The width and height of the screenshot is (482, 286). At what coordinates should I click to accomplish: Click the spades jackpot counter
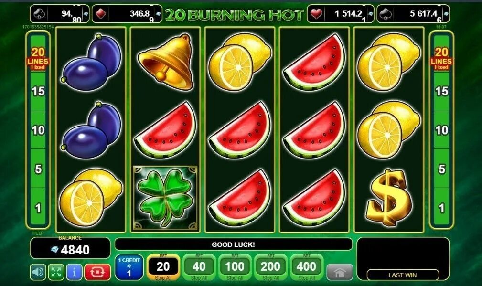[413, 14]
